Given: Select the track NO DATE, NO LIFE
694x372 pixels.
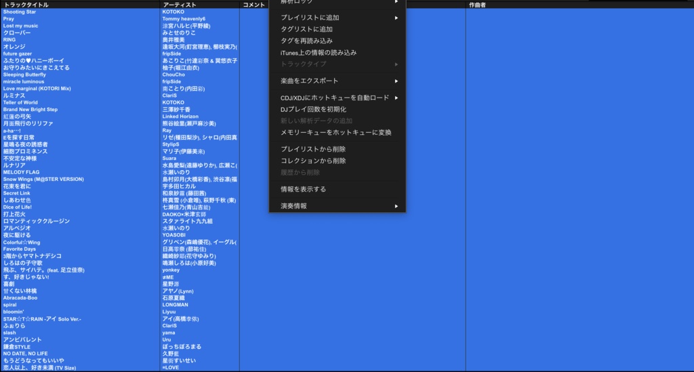Looking at the screenshot, I should pyautogui.click(x=25, y=354).
